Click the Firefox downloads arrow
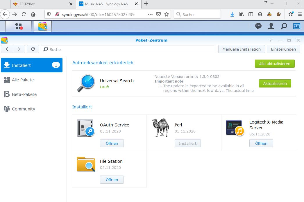The height and width of the screenshot is (202, 304). pos(232,14)
